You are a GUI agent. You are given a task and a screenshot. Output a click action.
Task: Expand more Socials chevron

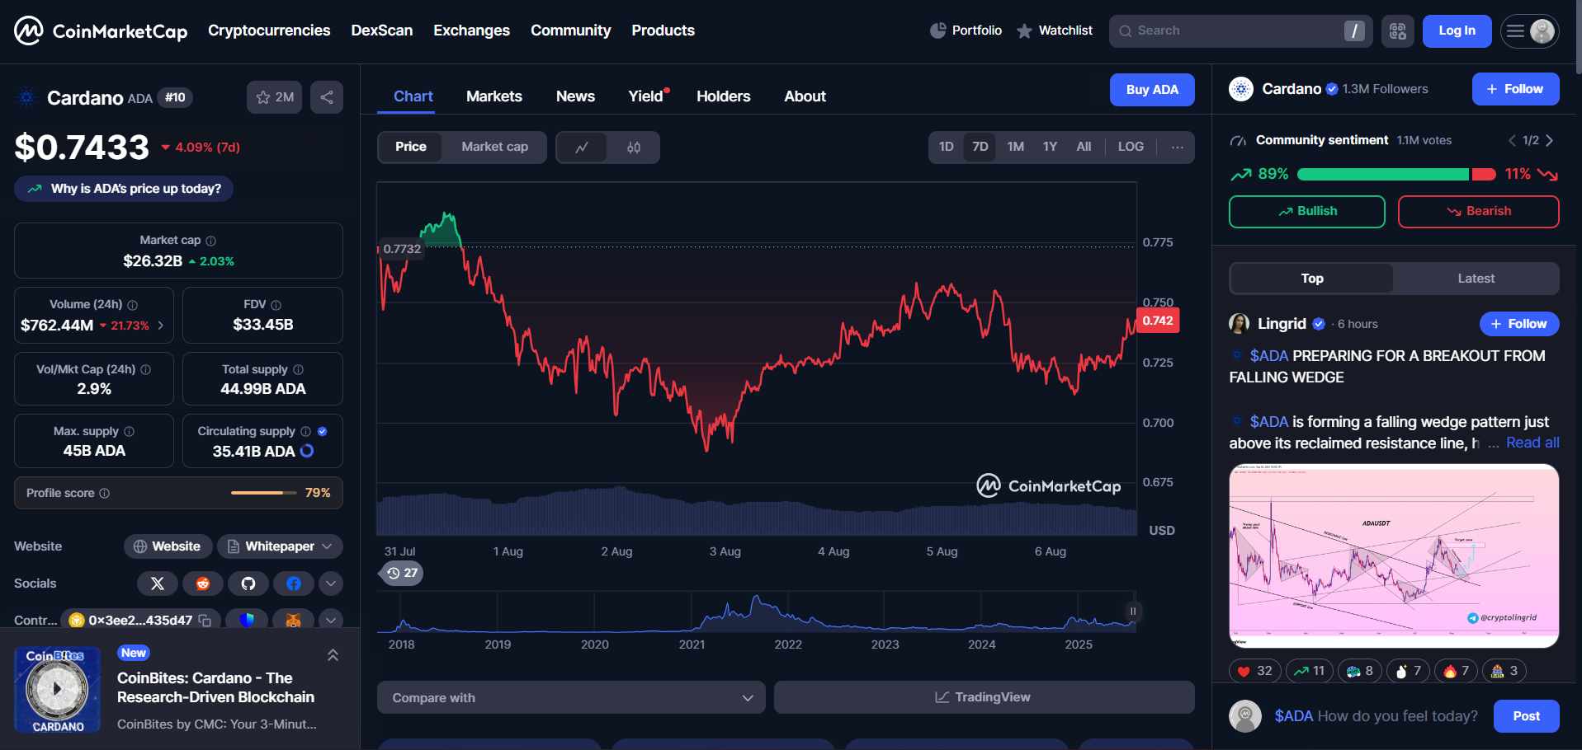331,584
